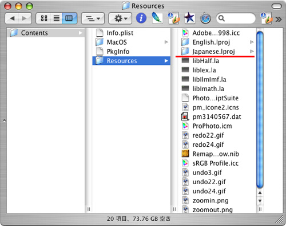This screenshot has height=226, width=286.
Task: Click the blue Get Info icon
Action: [x=141, y=18]
